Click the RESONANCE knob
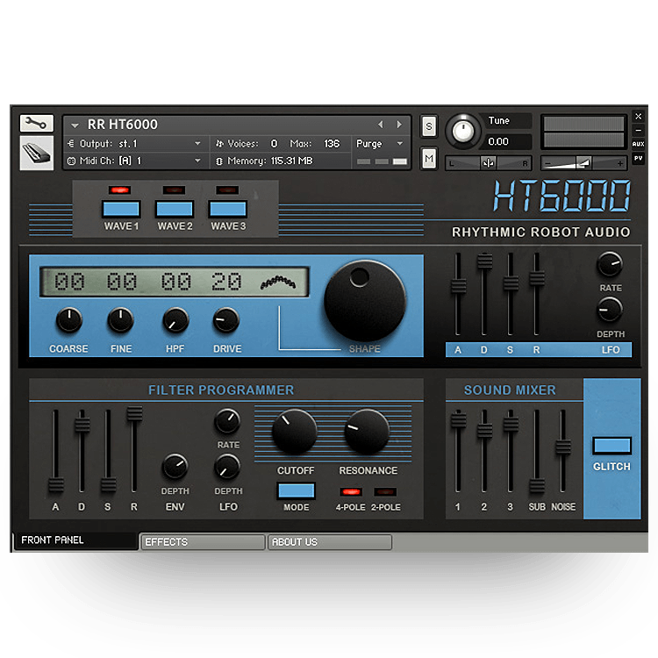Screen dimensions: 658x658 pyautogui.click(x=367, y=433)
